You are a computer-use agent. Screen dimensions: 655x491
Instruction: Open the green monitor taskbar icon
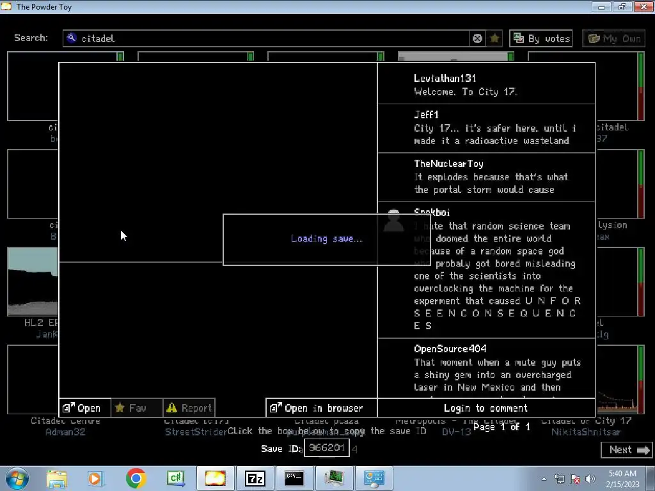tap(334, 478)
